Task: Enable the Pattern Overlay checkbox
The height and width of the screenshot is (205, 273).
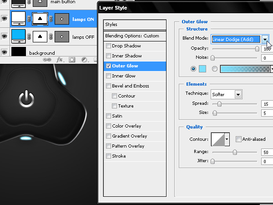Action: tap(108, 146)
